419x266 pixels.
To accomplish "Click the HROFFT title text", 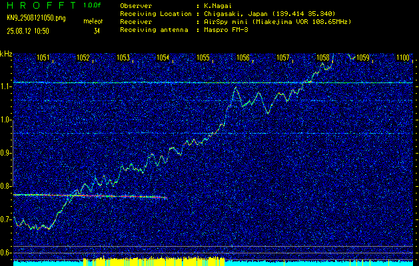I will point(41,5).
